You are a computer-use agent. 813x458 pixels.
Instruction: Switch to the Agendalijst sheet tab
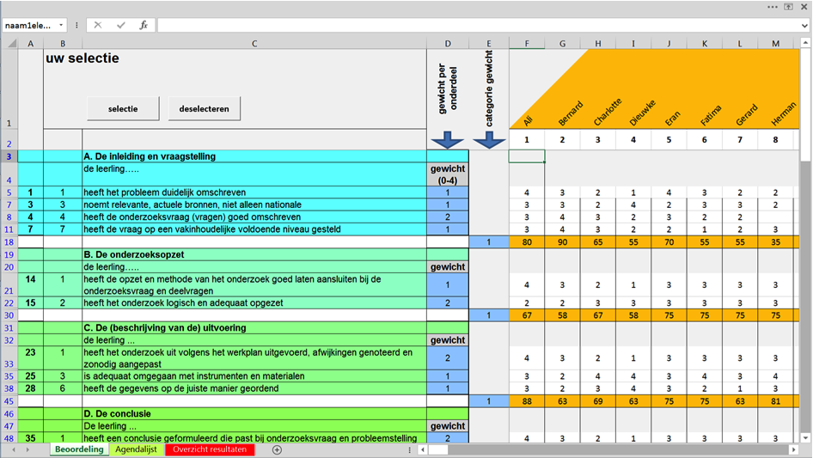(136, 449)
